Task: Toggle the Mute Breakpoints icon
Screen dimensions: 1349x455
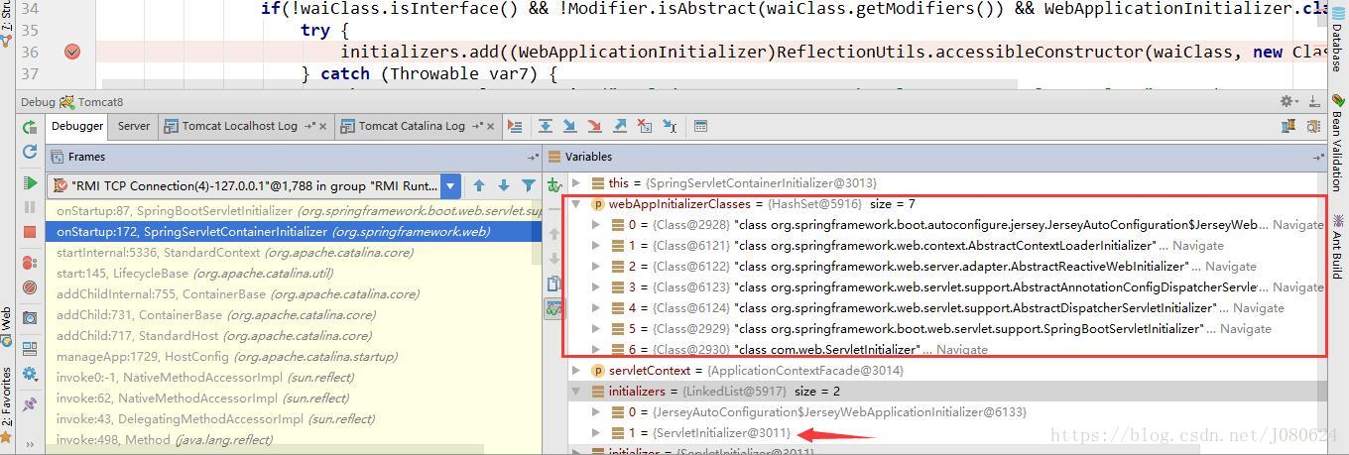Action: [30, 287]
